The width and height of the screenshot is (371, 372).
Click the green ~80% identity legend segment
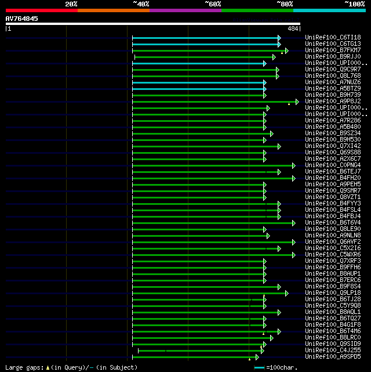pyautogui.click(x=257, y=10)
